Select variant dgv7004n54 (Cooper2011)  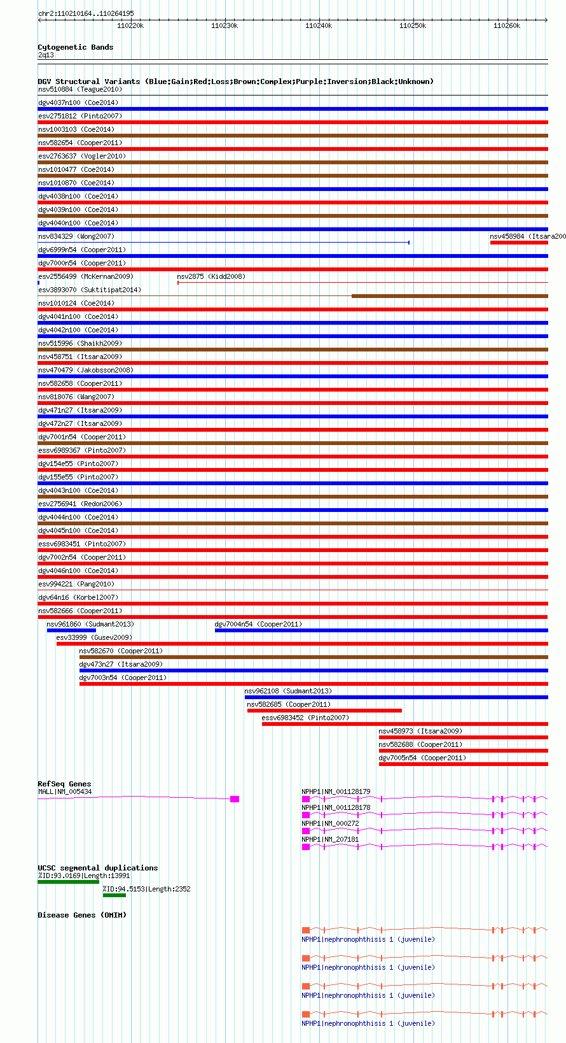[259, 624]
